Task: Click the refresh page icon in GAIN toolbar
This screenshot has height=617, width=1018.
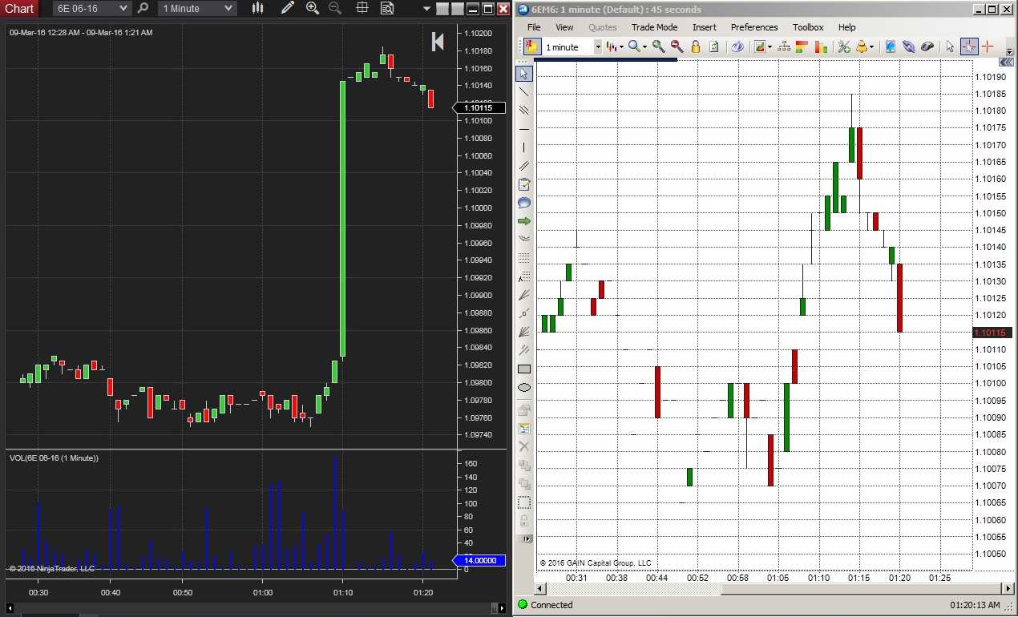Action: (x=714, y=47)
